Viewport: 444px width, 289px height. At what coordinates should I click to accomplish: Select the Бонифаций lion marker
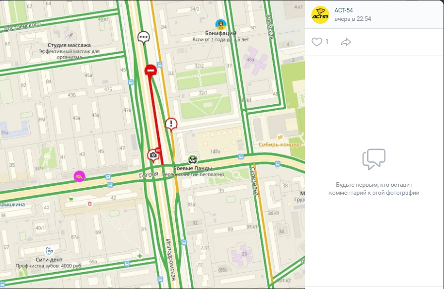pyautogui.click(x=221, y=25)
